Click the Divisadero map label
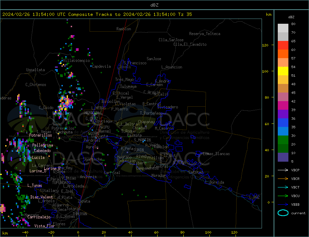The image size is (309, 237). tap(168, 107)
